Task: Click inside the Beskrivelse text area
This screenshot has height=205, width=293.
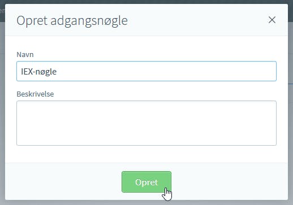Action: [146, 123]
